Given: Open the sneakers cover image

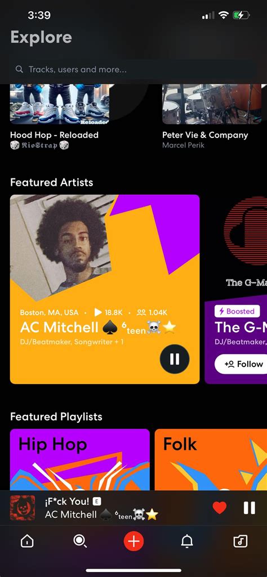Looking at the screenshot, I should [60, 104].
